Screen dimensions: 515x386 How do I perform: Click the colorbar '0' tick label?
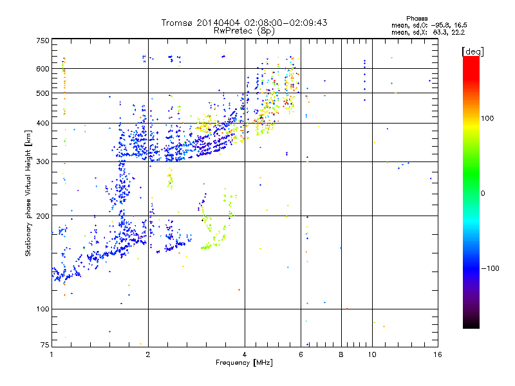[x=483, y=193]
